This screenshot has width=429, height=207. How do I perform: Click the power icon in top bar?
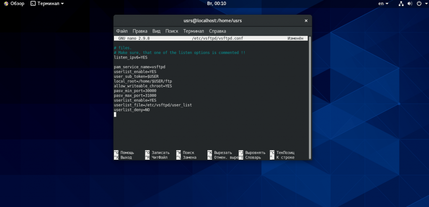tap(419, 3)
